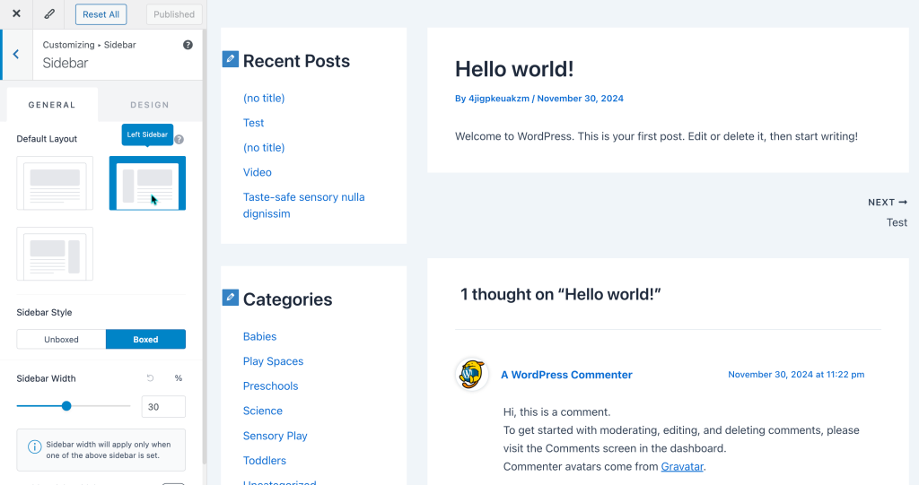
Task: Click the % unit selector for Sidebar Width
Action: pyautogui.click(x=178, y=378)
